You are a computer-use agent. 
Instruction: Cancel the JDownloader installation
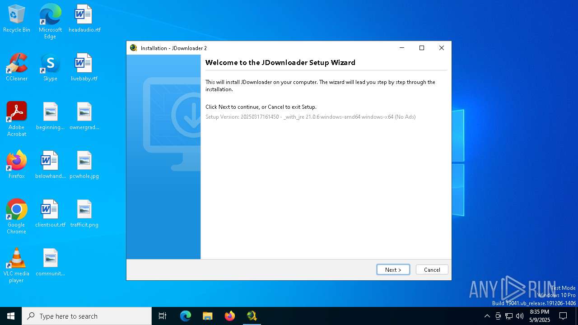pyautogui.click(x=432, y=269)
